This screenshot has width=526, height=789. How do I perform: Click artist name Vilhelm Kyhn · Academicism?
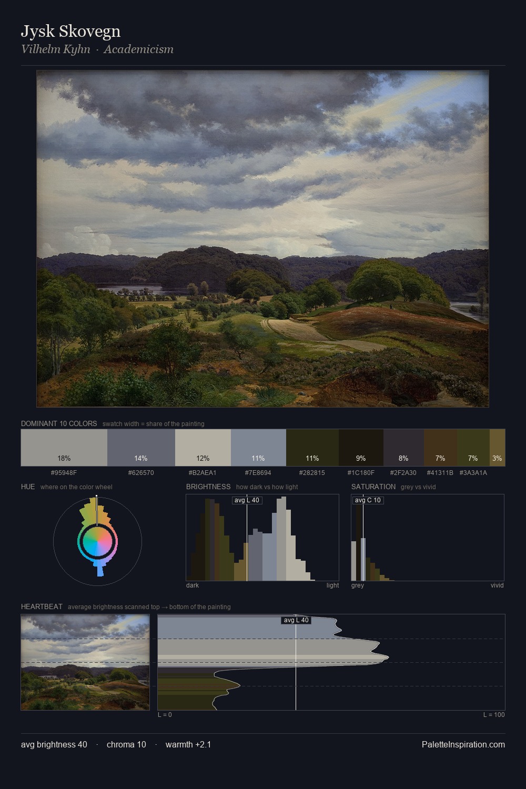click(97, 49)
